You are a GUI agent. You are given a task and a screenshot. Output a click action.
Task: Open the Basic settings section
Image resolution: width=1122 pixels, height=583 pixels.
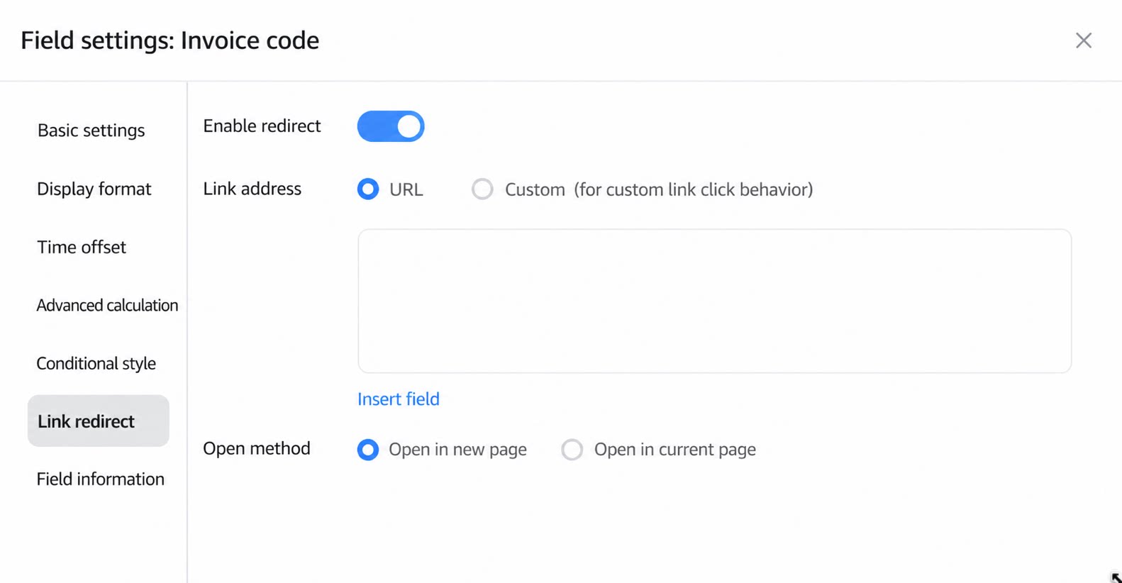tap(91, 131)
